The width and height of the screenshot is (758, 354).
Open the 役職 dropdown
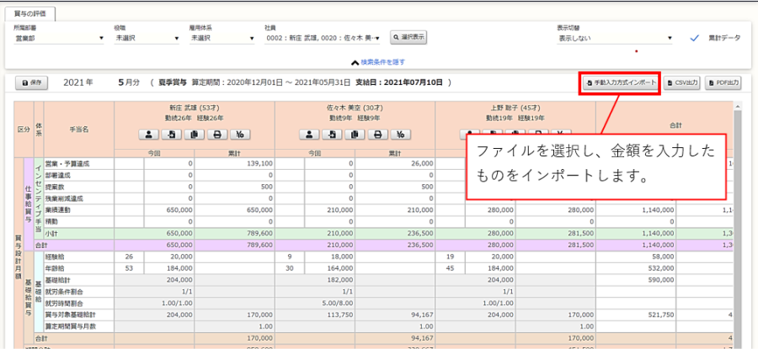pos(147,38)
